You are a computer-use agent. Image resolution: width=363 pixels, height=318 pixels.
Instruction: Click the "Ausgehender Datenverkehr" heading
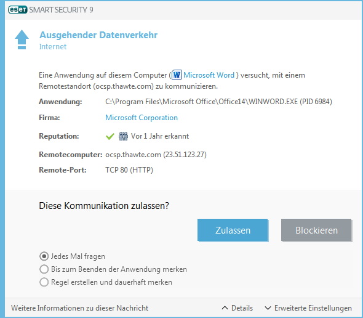pyautogui.click(x=98, y=35)
